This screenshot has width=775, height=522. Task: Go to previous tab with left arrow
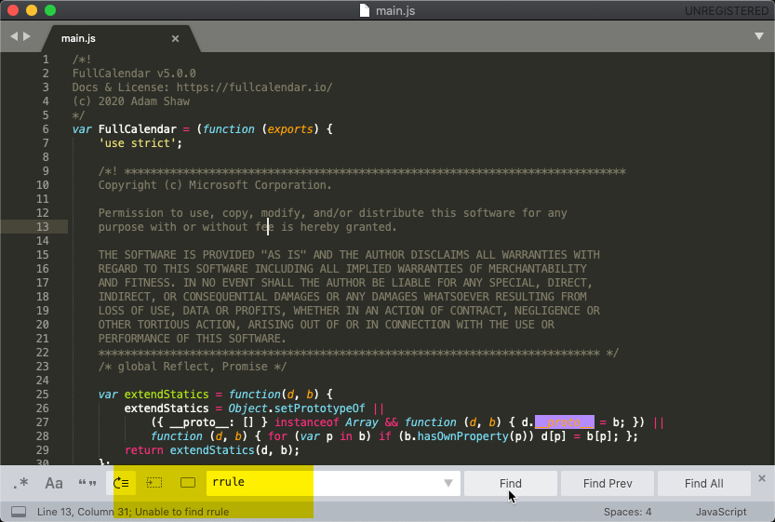point(14,36)
